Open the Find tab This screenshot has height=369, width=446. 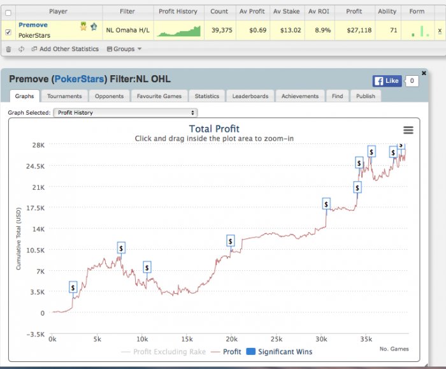pyautogui.click(x=337, y=96)
